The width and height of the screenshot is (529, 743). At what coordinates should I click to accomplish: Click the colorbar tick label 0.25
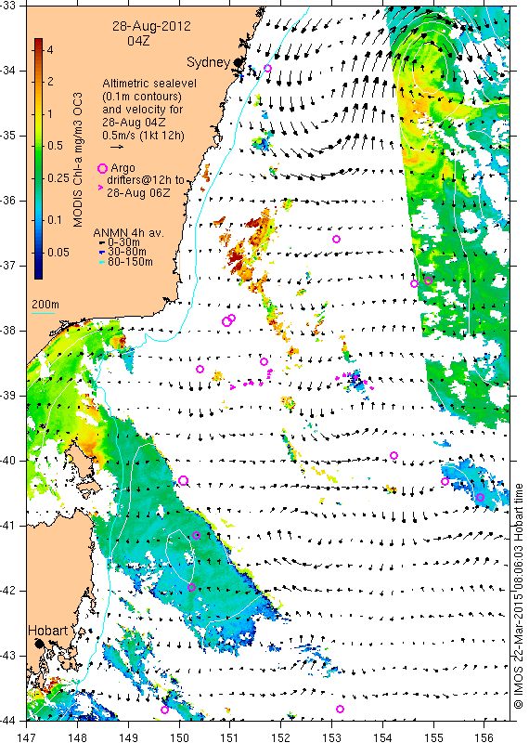click(58, 177)
